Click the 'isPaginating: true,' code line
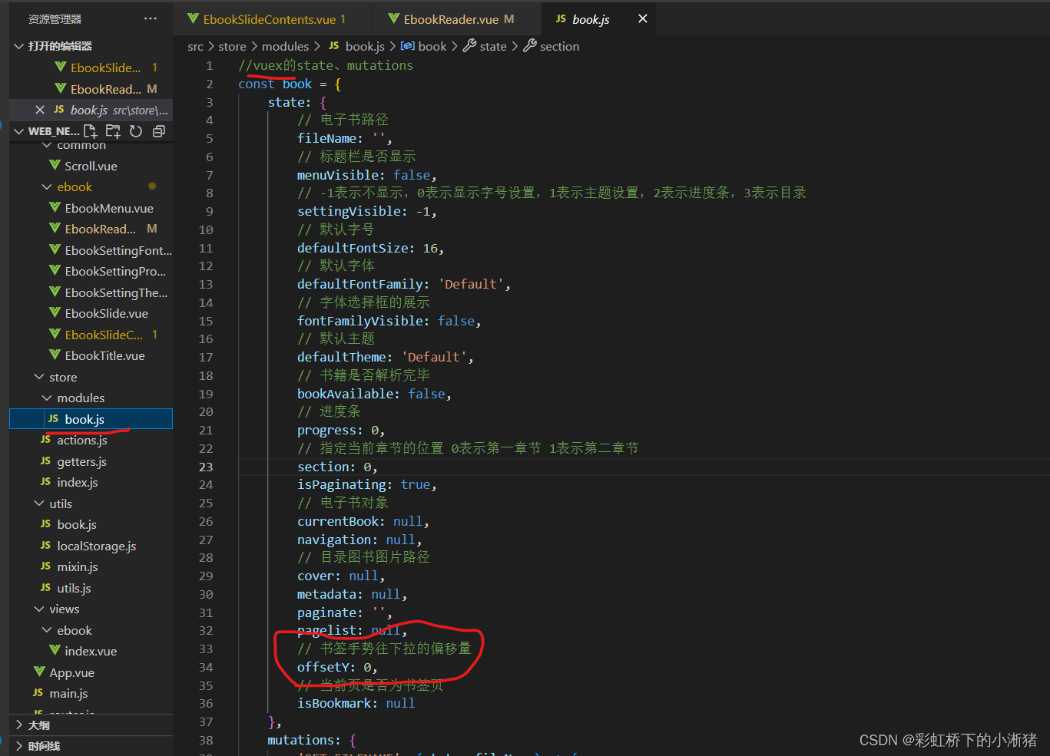This screenshot has width=1050, height=756. pos(367,484)
